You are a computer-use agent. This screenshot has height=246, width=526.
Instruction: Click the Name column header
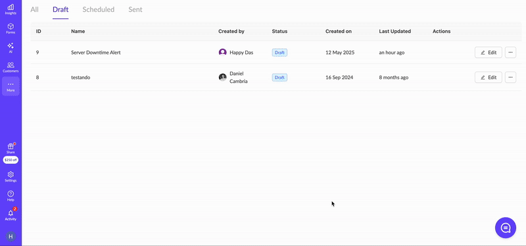click(x=78, y=31)
